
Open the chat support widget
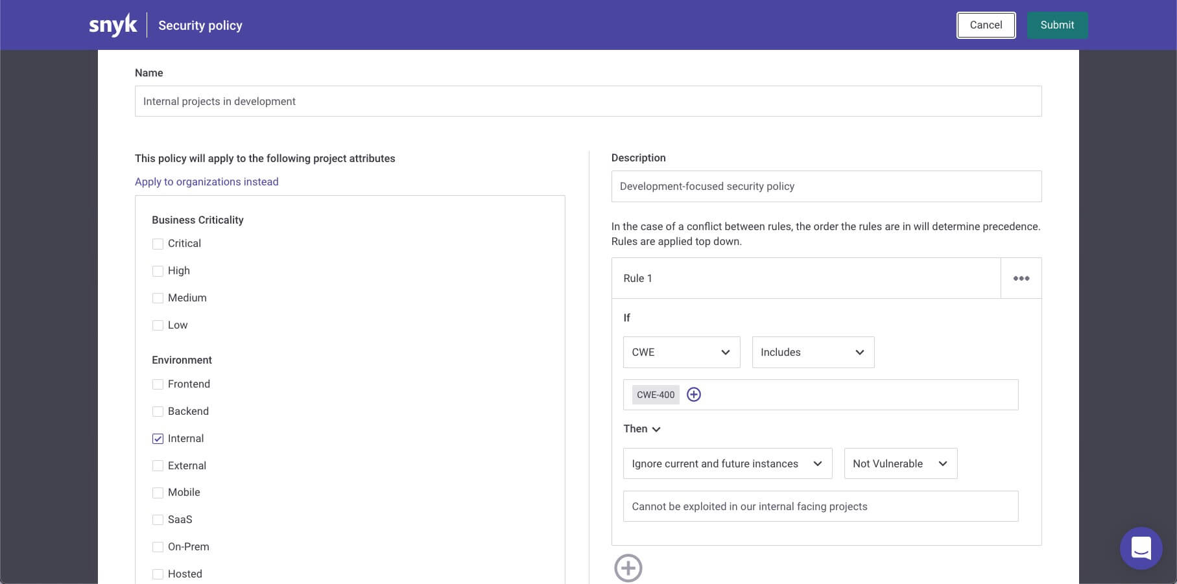1141,548
